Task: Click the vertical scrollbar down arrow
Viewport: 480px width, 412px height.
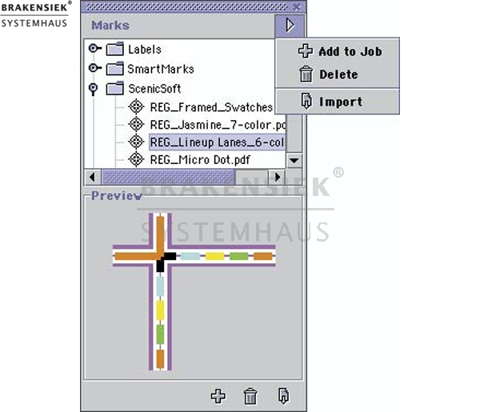Action: pos(294,160)
